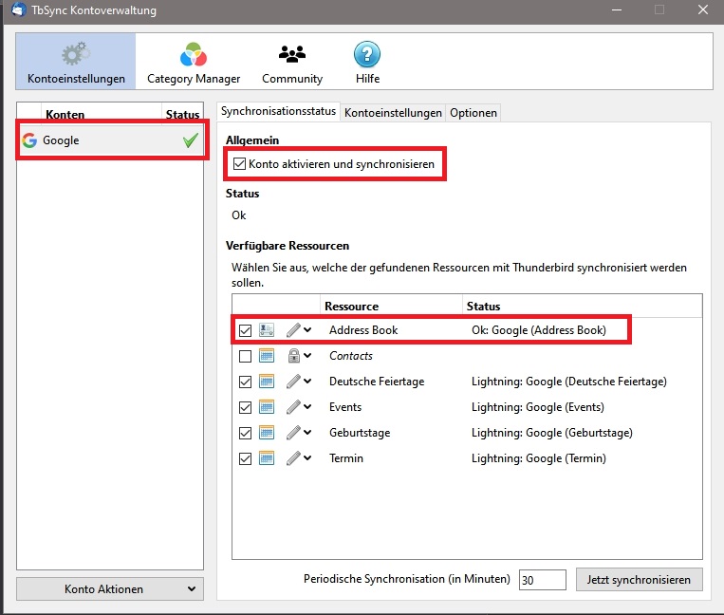724x615 pixels.
Task: Toggle Konto aktivieren und synchronisieren checkbox
Action: tap(239, 164)
